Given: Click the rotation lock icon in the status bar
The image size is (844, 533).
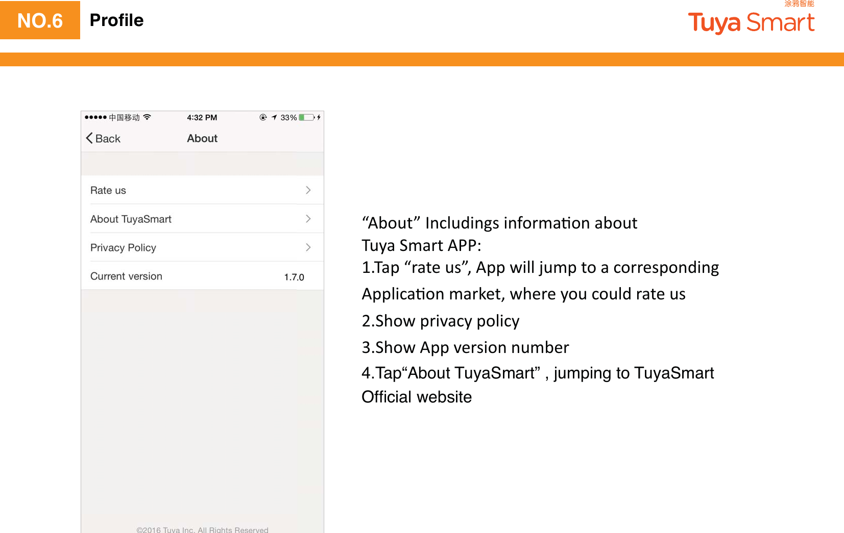Looking at the screenshot, I should tap(263, 117).
